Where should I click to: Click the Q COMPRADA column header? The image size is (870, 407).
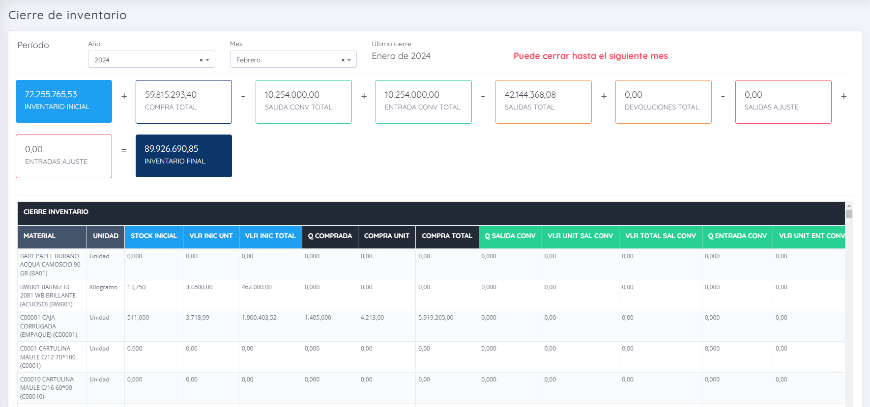tap(330, 237)
